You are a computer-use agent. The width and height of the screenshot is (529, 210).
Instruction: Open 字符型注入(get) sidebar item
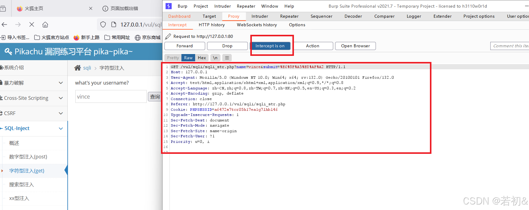tap(27, 171)
